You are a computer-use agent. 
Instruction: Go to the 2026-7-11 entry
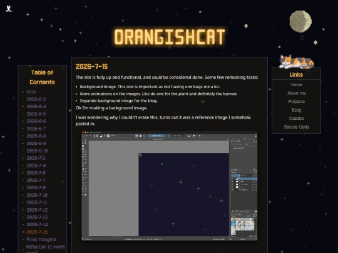click(x=37, y=202)
